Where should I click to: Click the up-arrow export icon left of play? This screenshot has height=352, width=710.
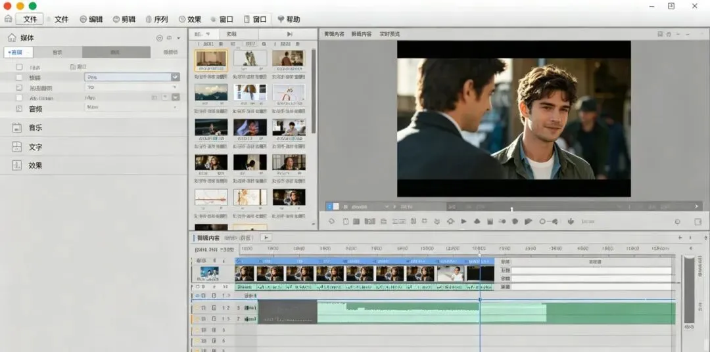(450, 221)
